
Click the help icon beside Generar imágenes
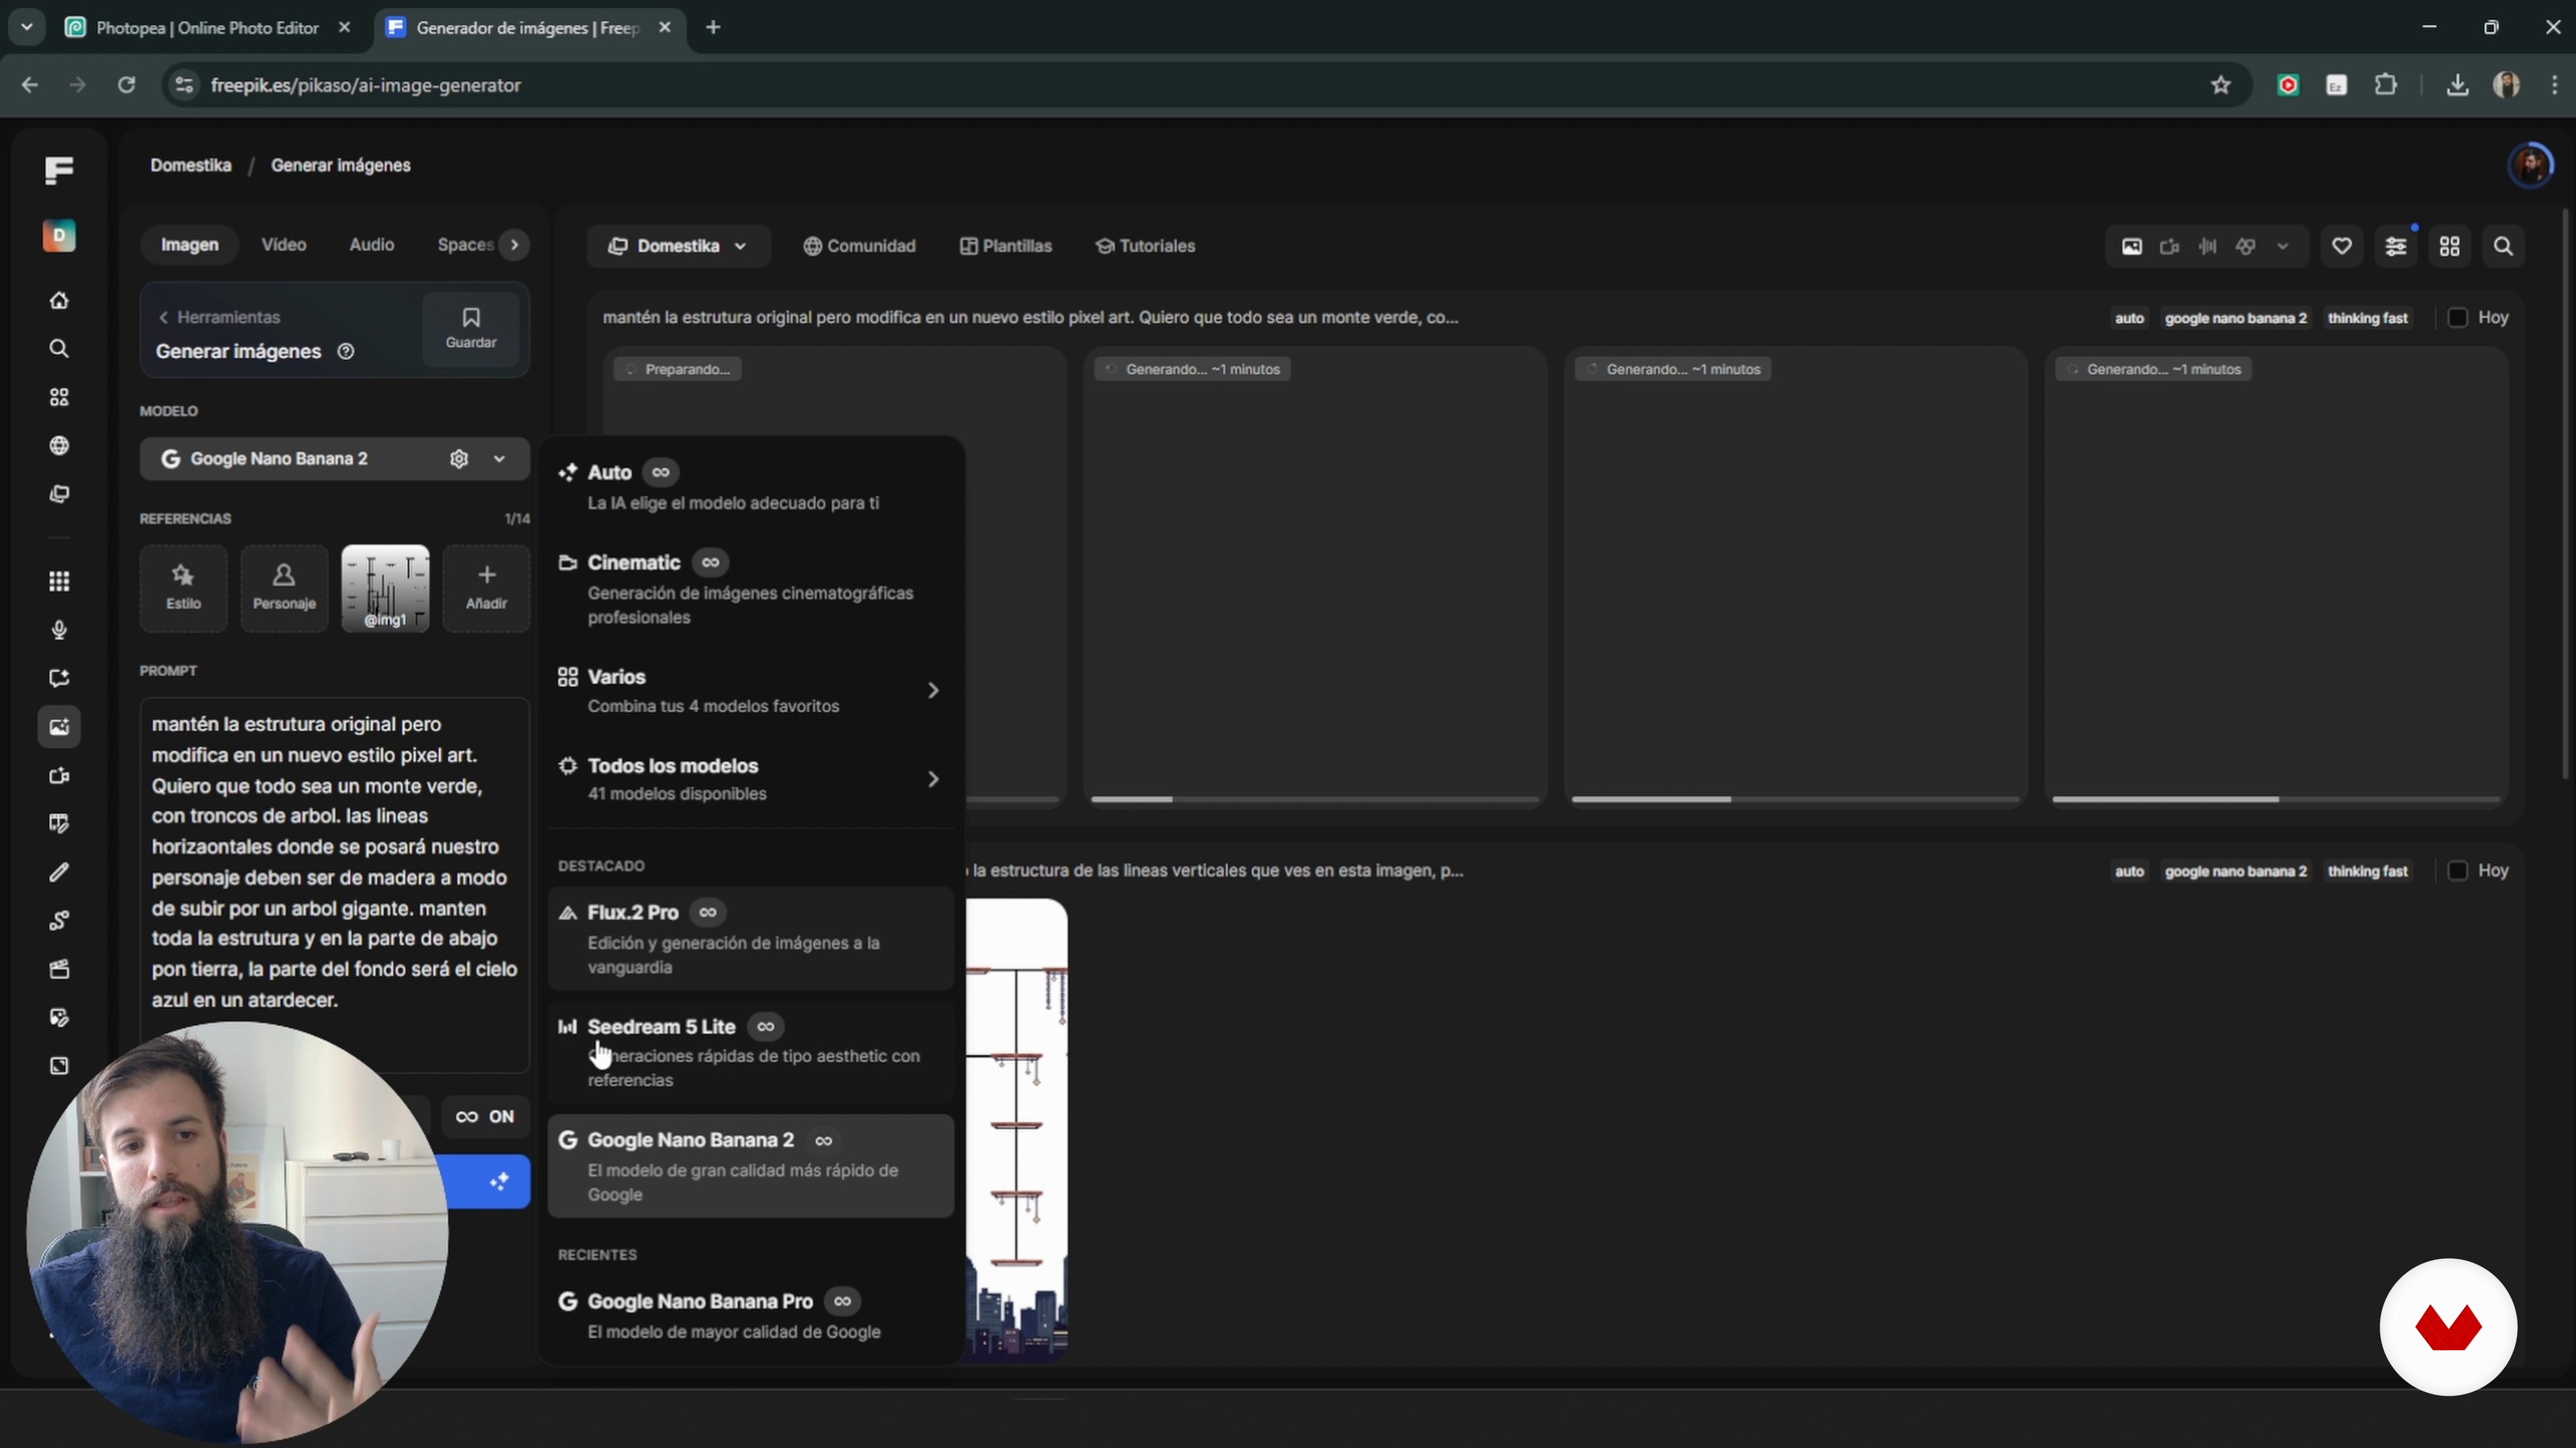click(346, 352)
